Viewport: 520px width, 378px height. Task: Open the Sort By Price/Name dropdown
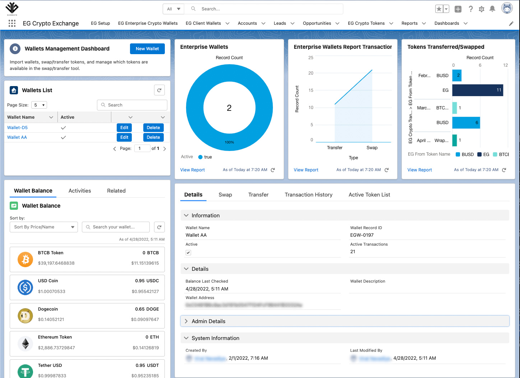pyautogui.click(x=44, y=227)
